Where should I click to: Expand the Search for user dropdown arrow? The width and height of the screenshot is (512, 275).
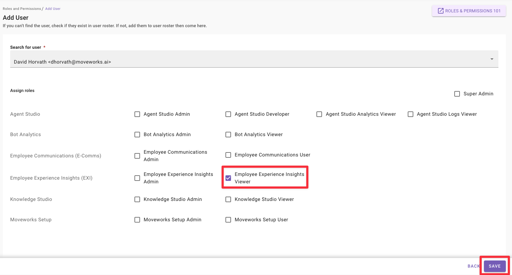[492, 59]
